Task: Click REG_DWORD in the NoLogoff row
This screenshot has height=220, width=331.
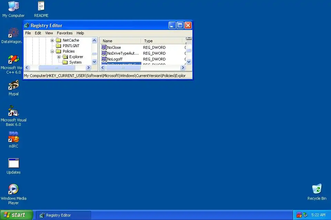Action: click(154, 59)
